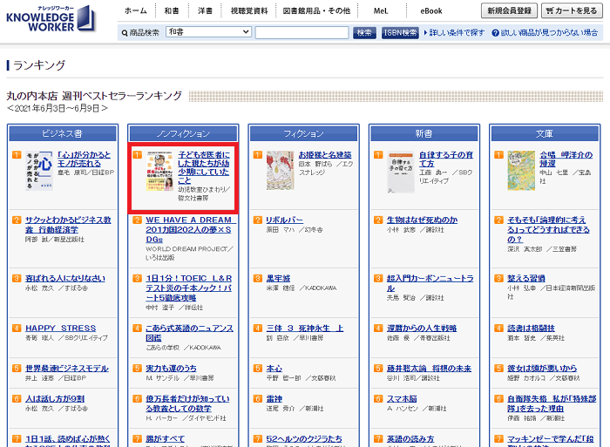
Task: Open the 世界最速ビジネスモデル link
Action: pos(67,368)
